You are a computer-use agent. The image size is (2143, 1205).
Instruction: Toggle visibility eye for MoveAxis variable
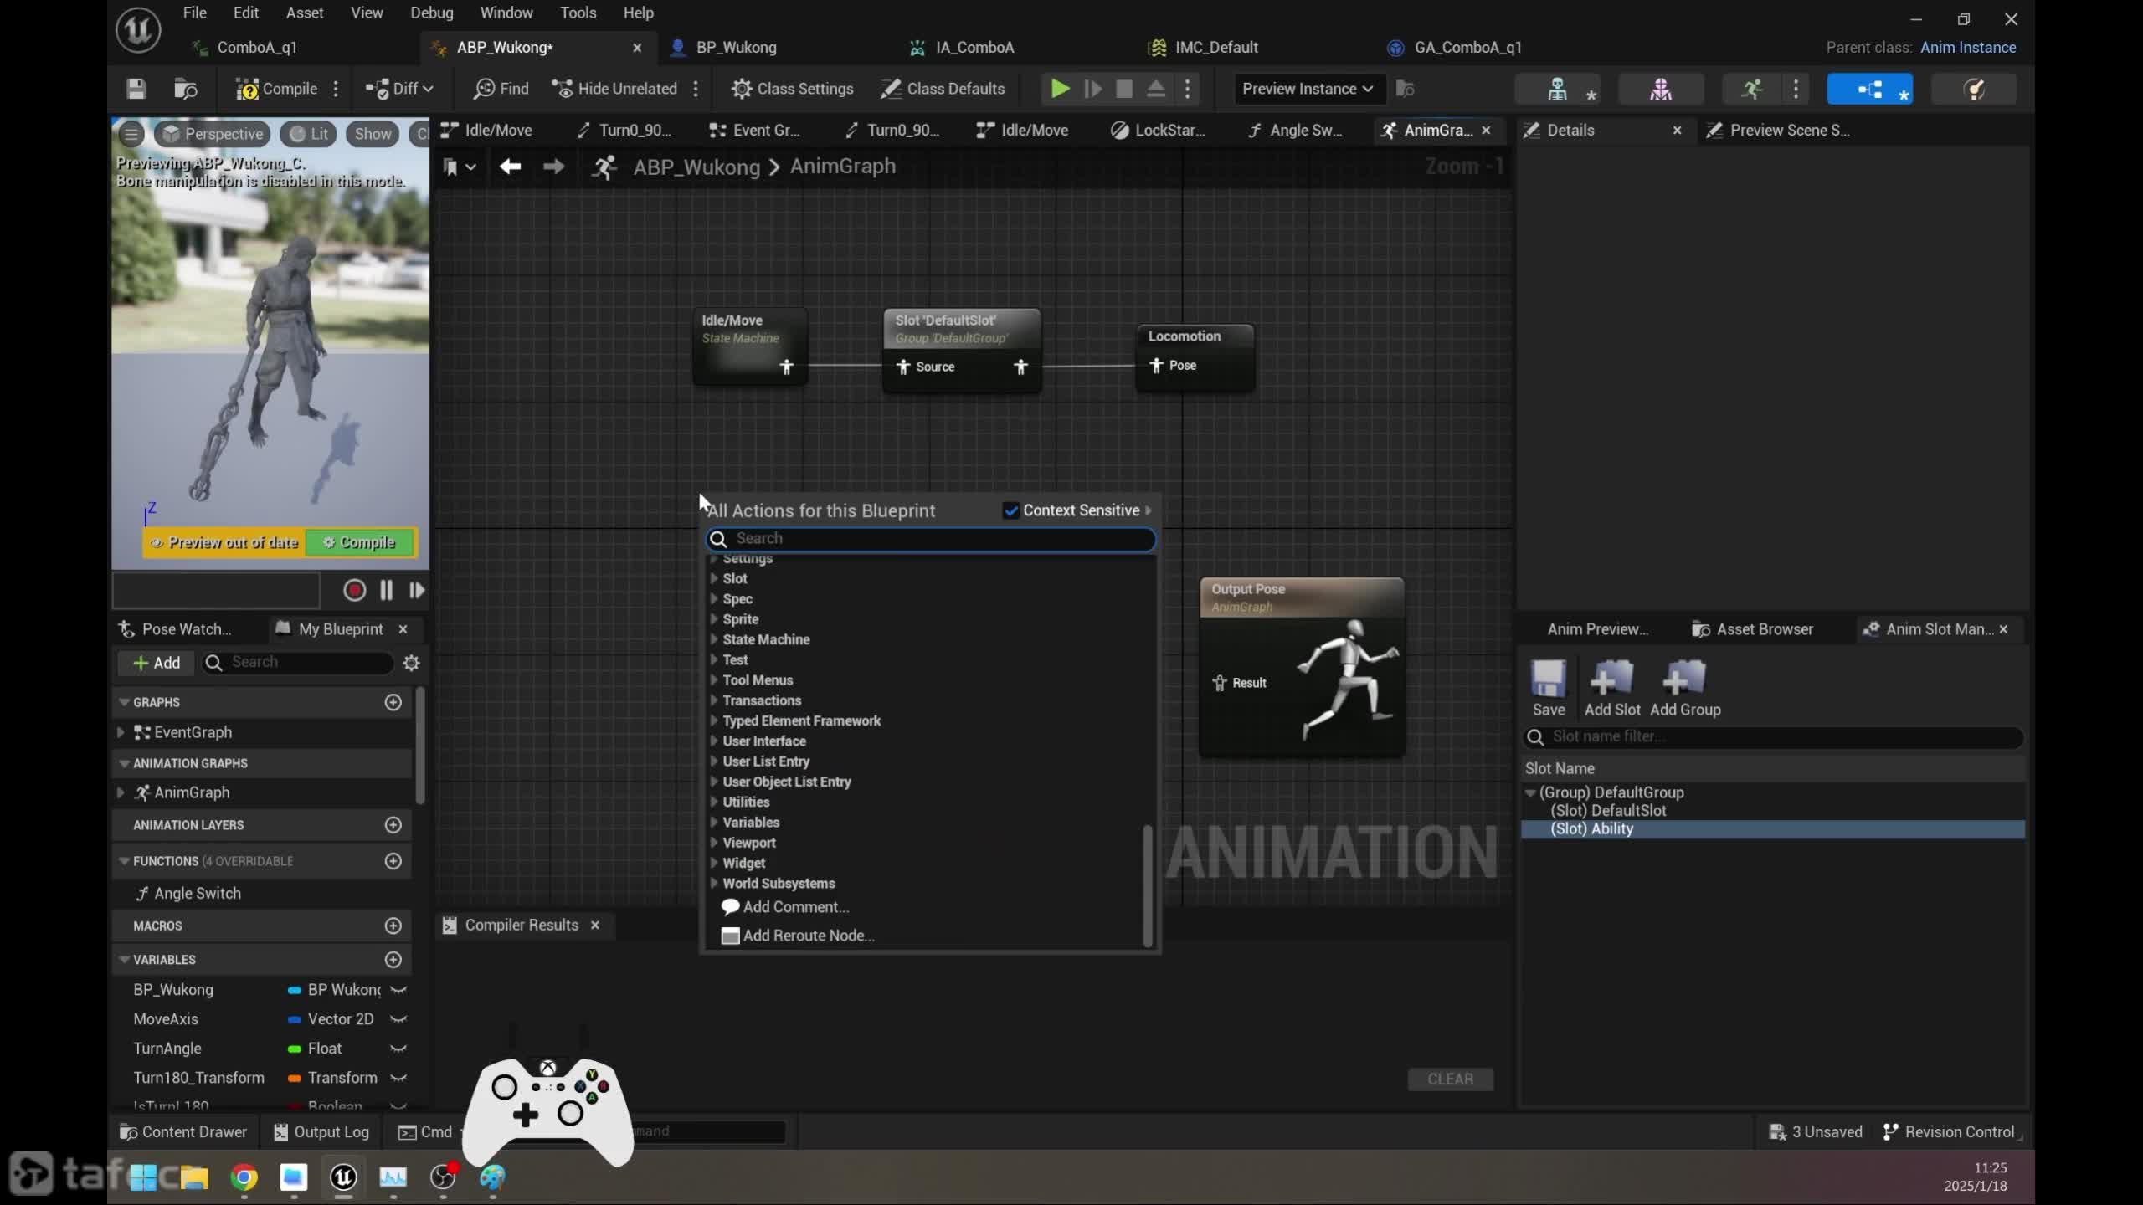point(399,1019)
